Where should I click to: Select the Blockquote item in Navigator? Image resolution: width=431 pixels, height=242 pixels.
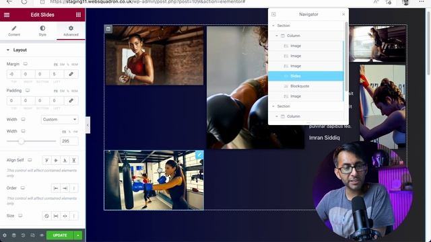pos(306,86)
